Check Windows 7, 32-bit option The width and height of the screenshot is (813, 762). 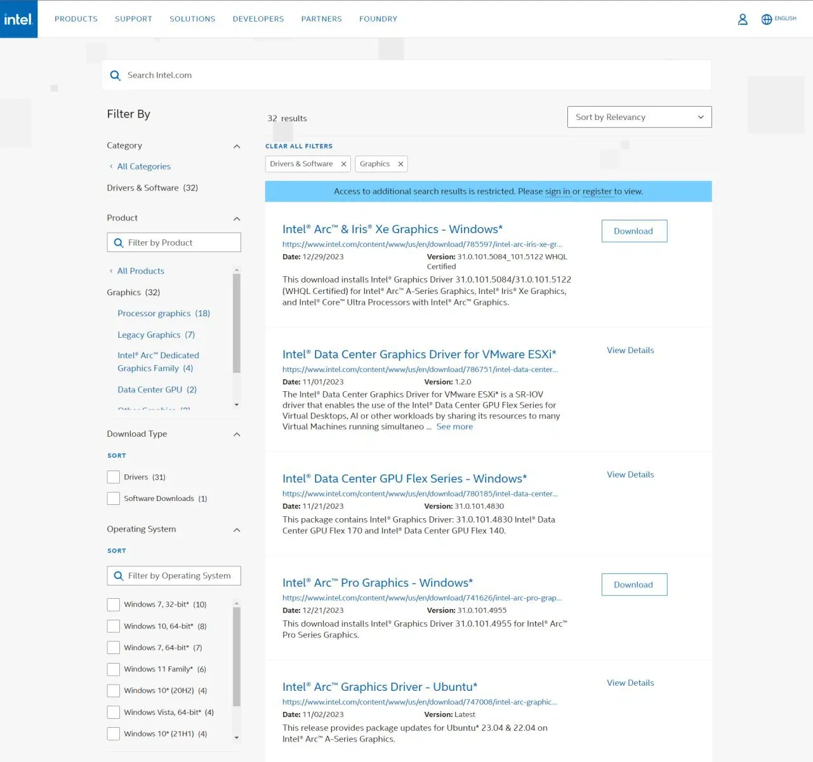(x=114, y=605)
